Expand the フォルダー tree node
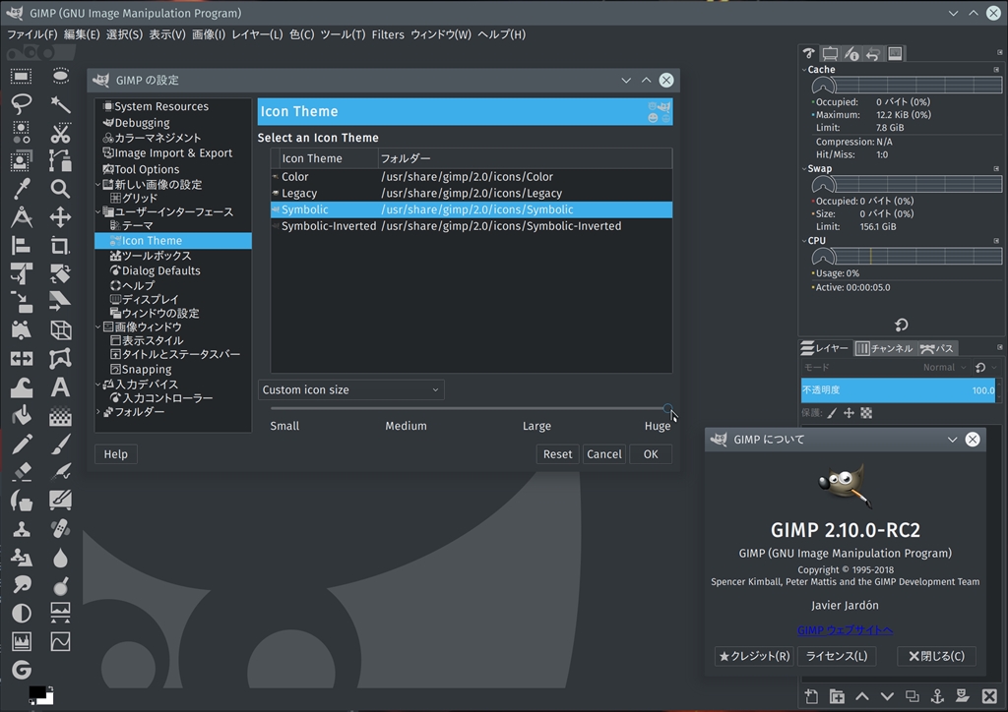Screen dimensions: 1008x712 coord(98,411)
